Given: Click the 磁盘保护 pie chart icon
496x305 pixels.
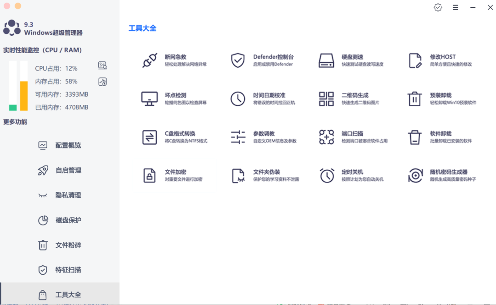Looking at the screenshot, I should (x=43, y=220).
